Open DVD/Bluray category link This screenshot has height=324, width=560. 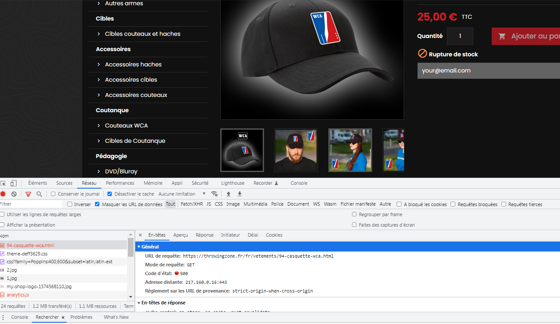click(x=121, y=172)
